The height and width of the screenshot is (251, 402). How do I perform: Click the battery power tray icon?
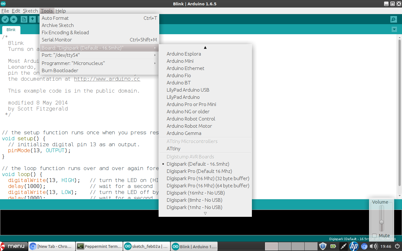click(x=333, y=246)
